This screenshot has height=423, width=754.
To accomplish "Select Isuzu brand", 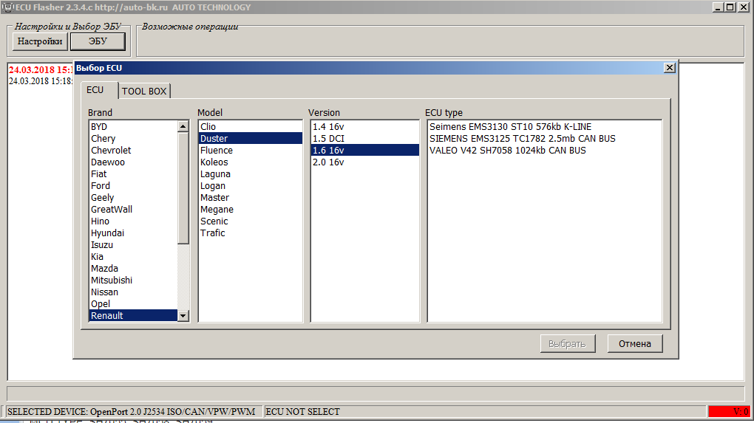I will tap(133, 245).
